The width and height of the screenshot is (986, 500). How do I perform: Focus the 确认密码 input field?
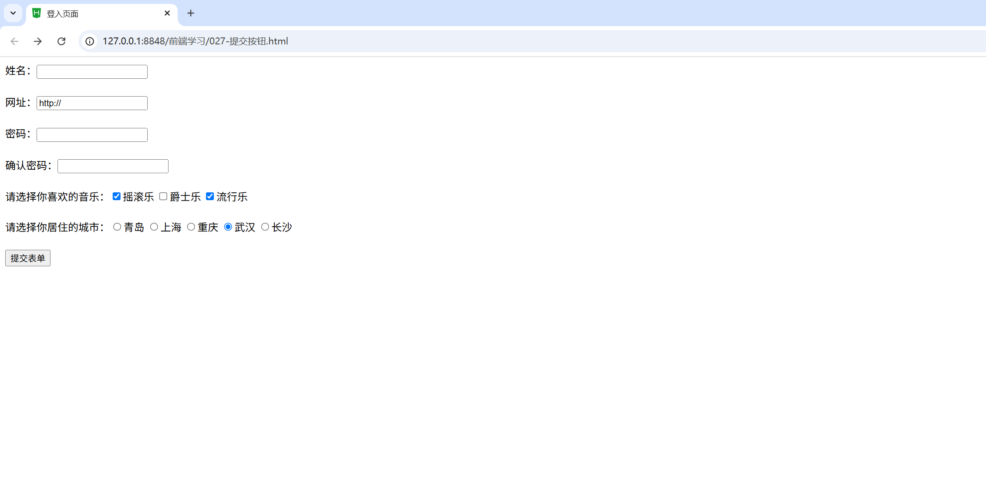113,166
